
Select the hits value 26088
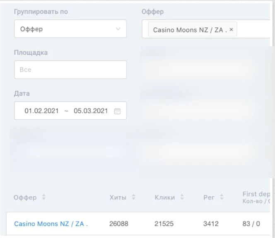pyautogui.click(x=119, y=224)
